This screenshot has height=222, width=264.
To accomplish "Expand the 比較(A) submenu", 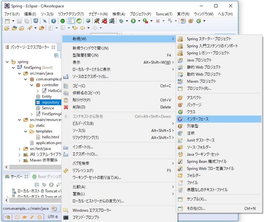I will point(173,187).
